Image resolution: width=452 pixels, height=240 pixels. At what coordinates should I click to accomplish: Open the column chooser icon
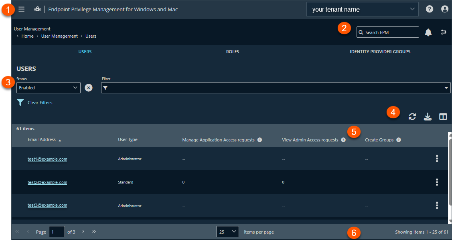443,117
